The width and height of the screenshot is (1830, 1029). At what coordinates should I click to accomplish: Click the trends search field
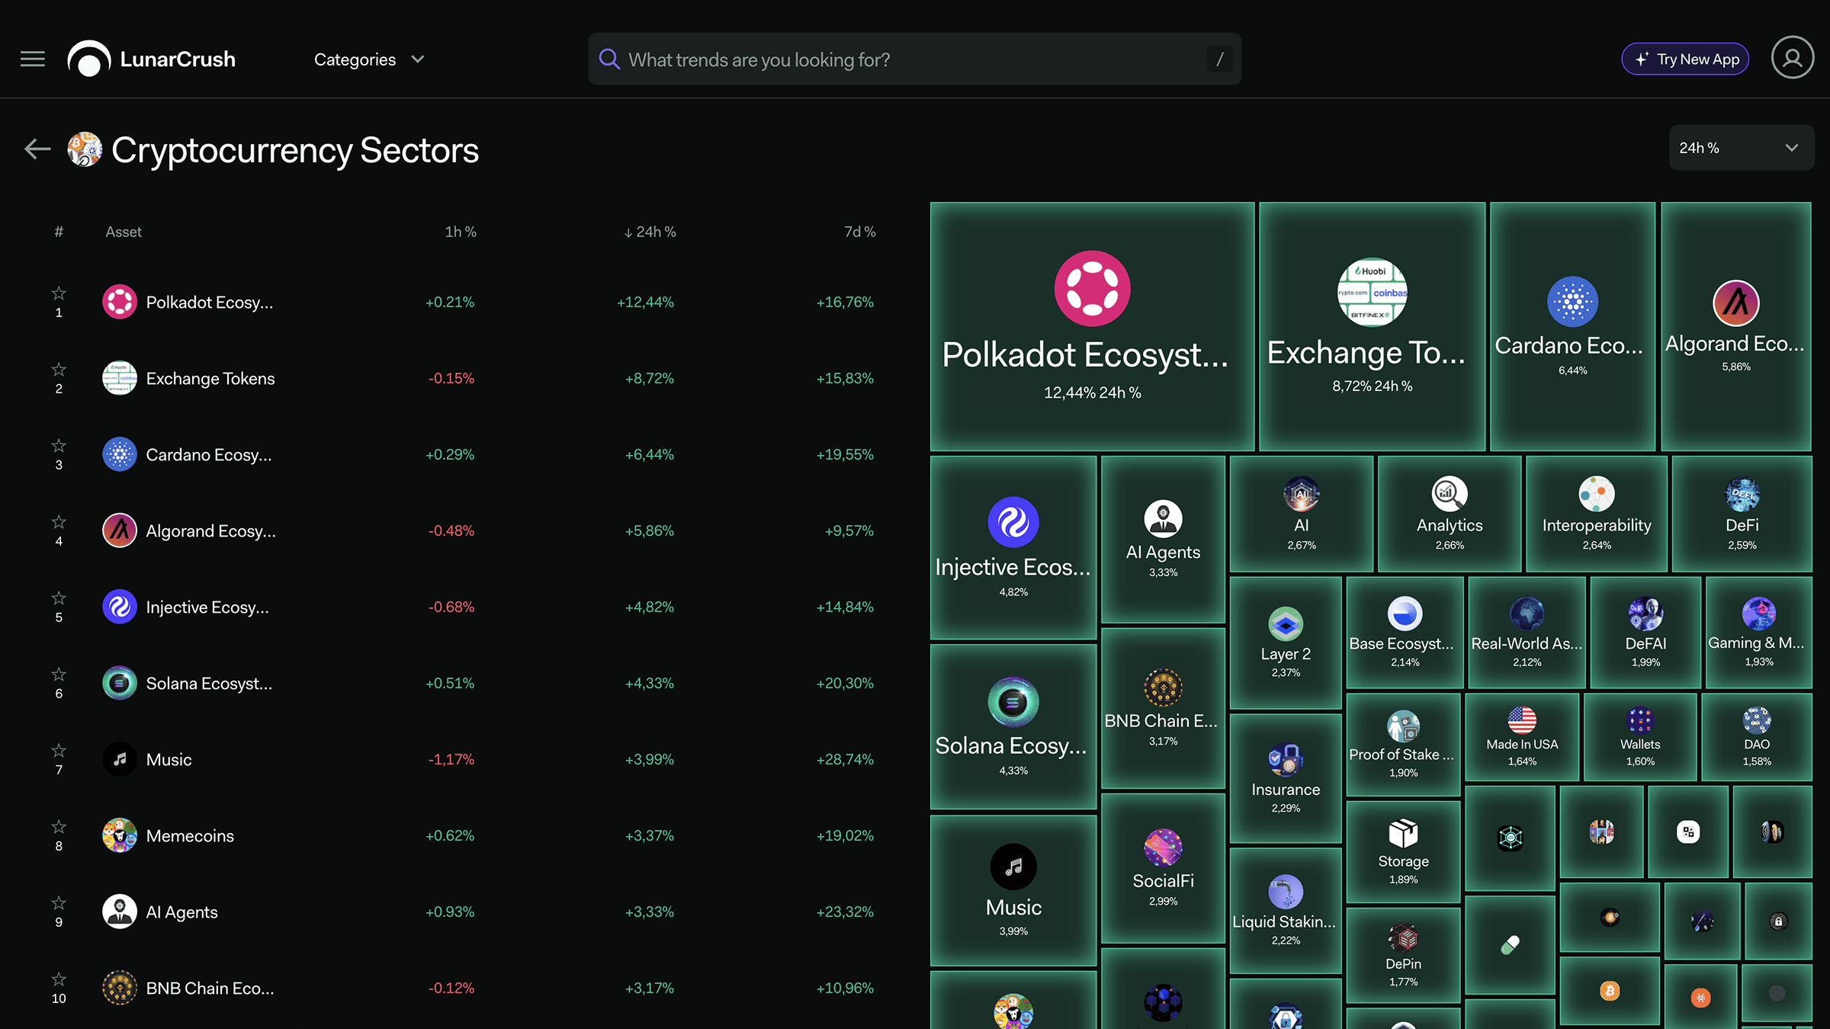pyautogui.click(x=914, y=59)
